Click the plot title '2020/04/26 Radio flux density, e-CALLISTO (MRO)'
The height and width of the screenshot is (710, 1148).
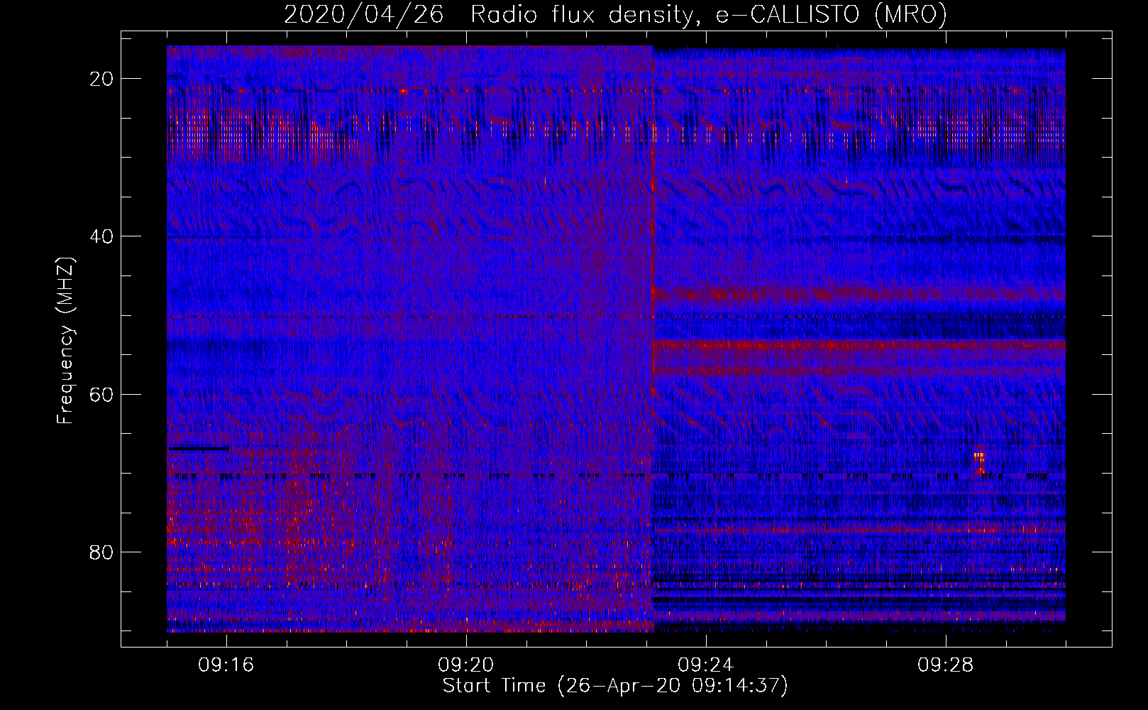coord(615,14)
